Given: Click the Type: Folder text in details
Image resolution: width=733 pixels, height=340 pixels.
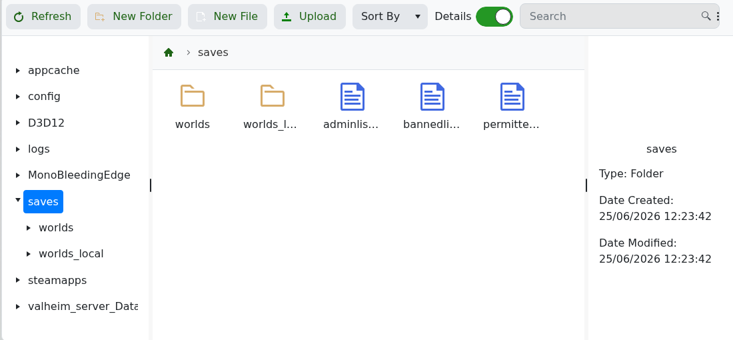Looking at the screenshot, I should point(631,174).
